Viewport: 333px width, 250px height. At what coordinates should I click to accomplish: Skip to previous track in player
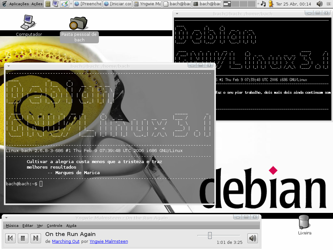point(10,238)
